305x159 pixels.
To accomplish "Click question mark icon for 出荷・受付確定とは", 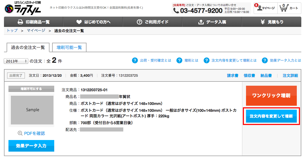I will coord(135,60).
